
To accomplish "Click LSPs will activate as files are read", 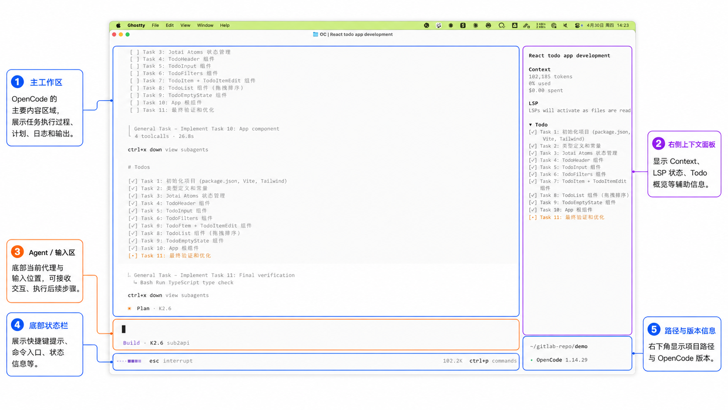I will (x=580, y=111).
